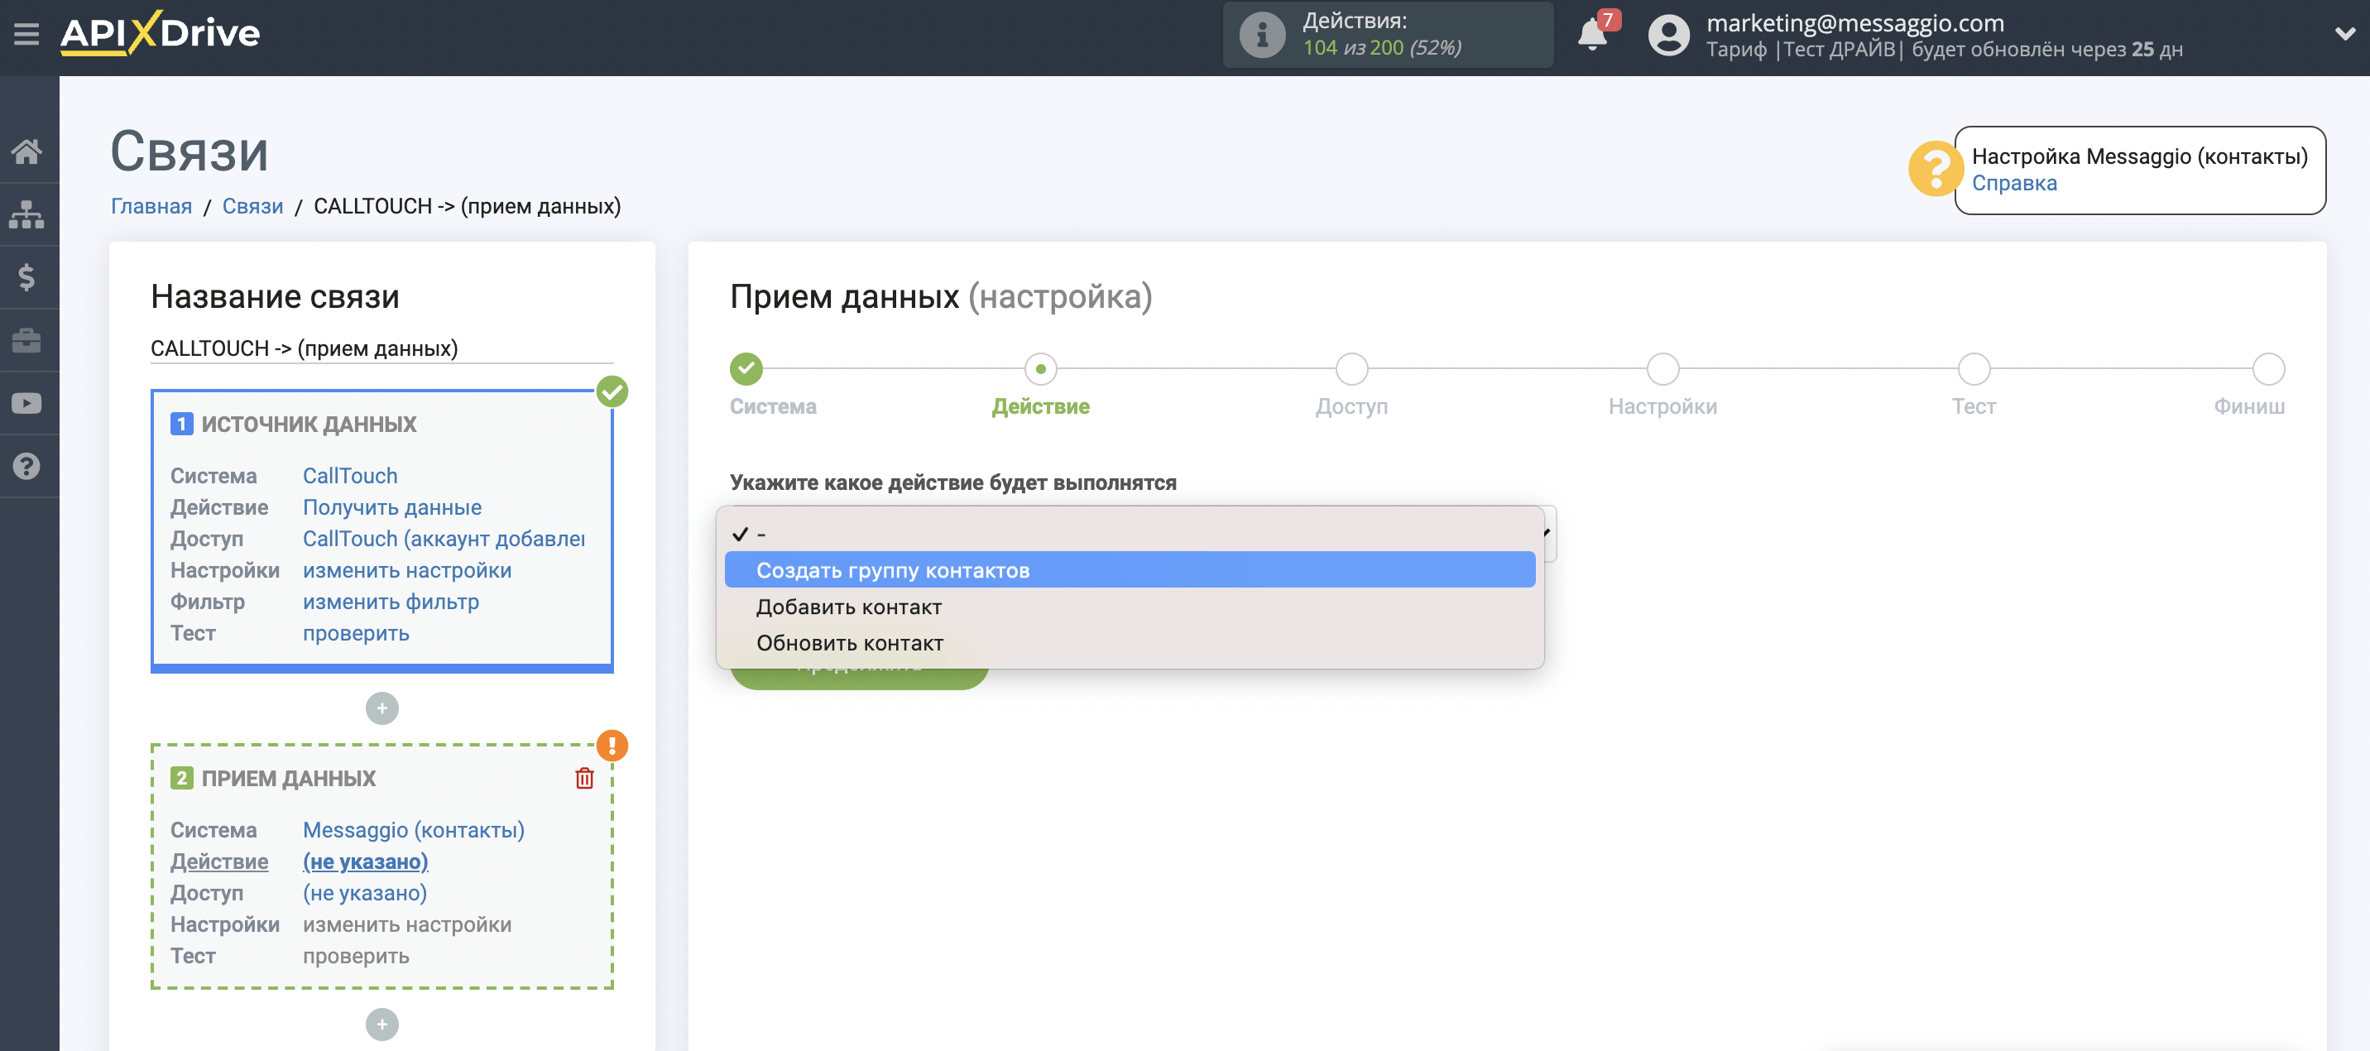Image resolution: width=2370 pixels, height=1051 pixels.
Task: Open the home sidebar icon
Action: pyautogui.click(x=26, y=151)
